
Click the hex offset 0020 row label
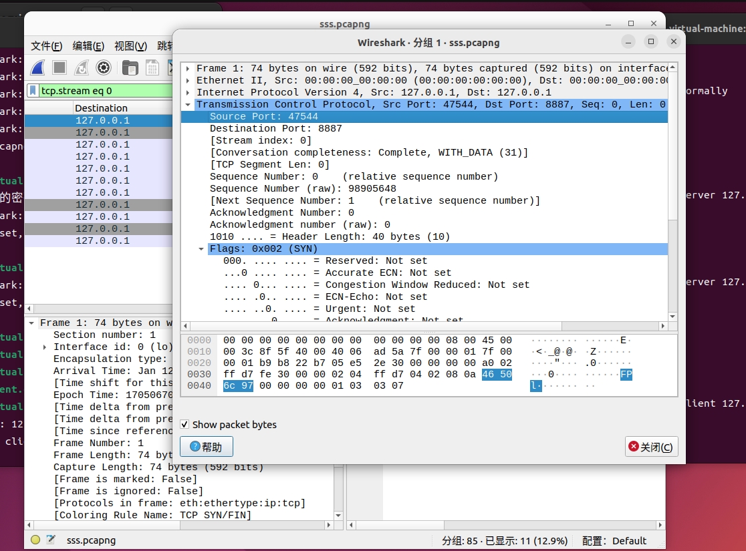[199, 363]
